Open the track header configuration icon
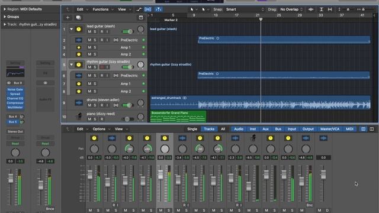This screenshot has height=213, width=379. click(141, 17)
